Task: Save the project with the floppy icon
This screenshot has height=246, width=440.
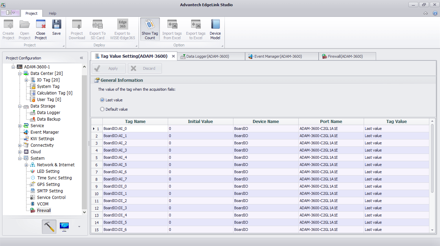Action: 56,25
